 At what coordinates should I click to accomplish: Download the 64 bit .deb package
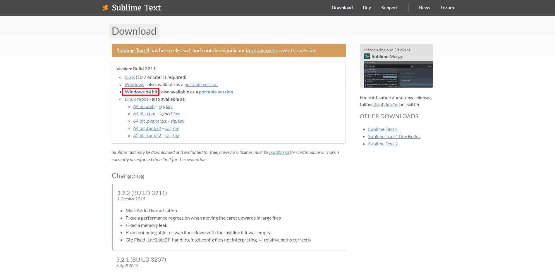click(144, 107)
